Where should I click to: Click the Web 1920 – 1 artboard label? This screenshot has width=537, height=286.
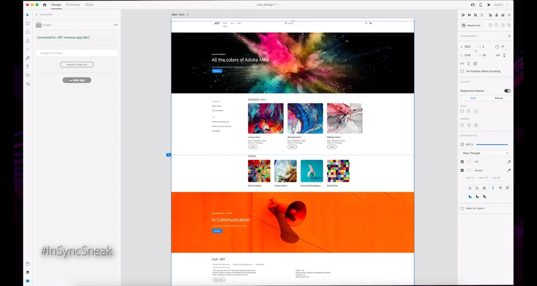pyautogui.click(x=180, y=15)
